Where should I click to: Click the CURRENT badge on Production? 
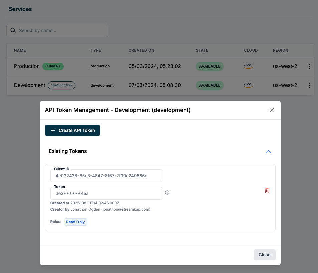[x=53, y=66]
